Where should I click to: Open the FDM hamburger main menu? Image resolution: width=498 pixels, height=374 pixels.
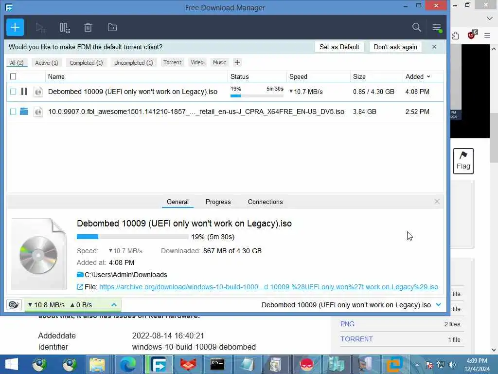click(437, 28)
